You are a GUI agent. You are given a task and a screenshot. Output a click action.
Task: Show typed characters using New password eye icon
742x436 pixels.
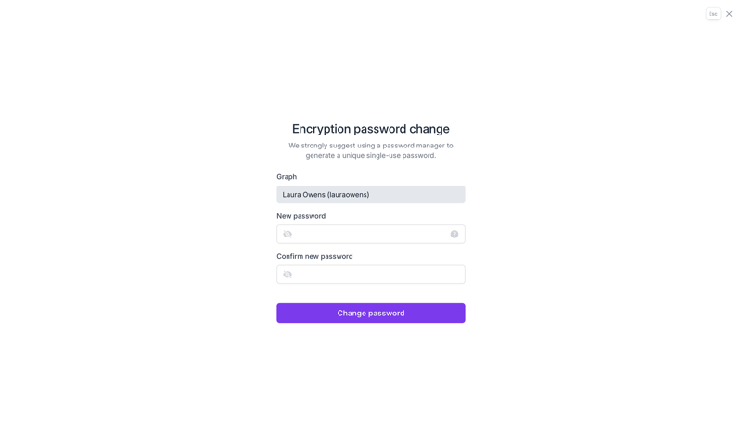(x=288, y=235)
